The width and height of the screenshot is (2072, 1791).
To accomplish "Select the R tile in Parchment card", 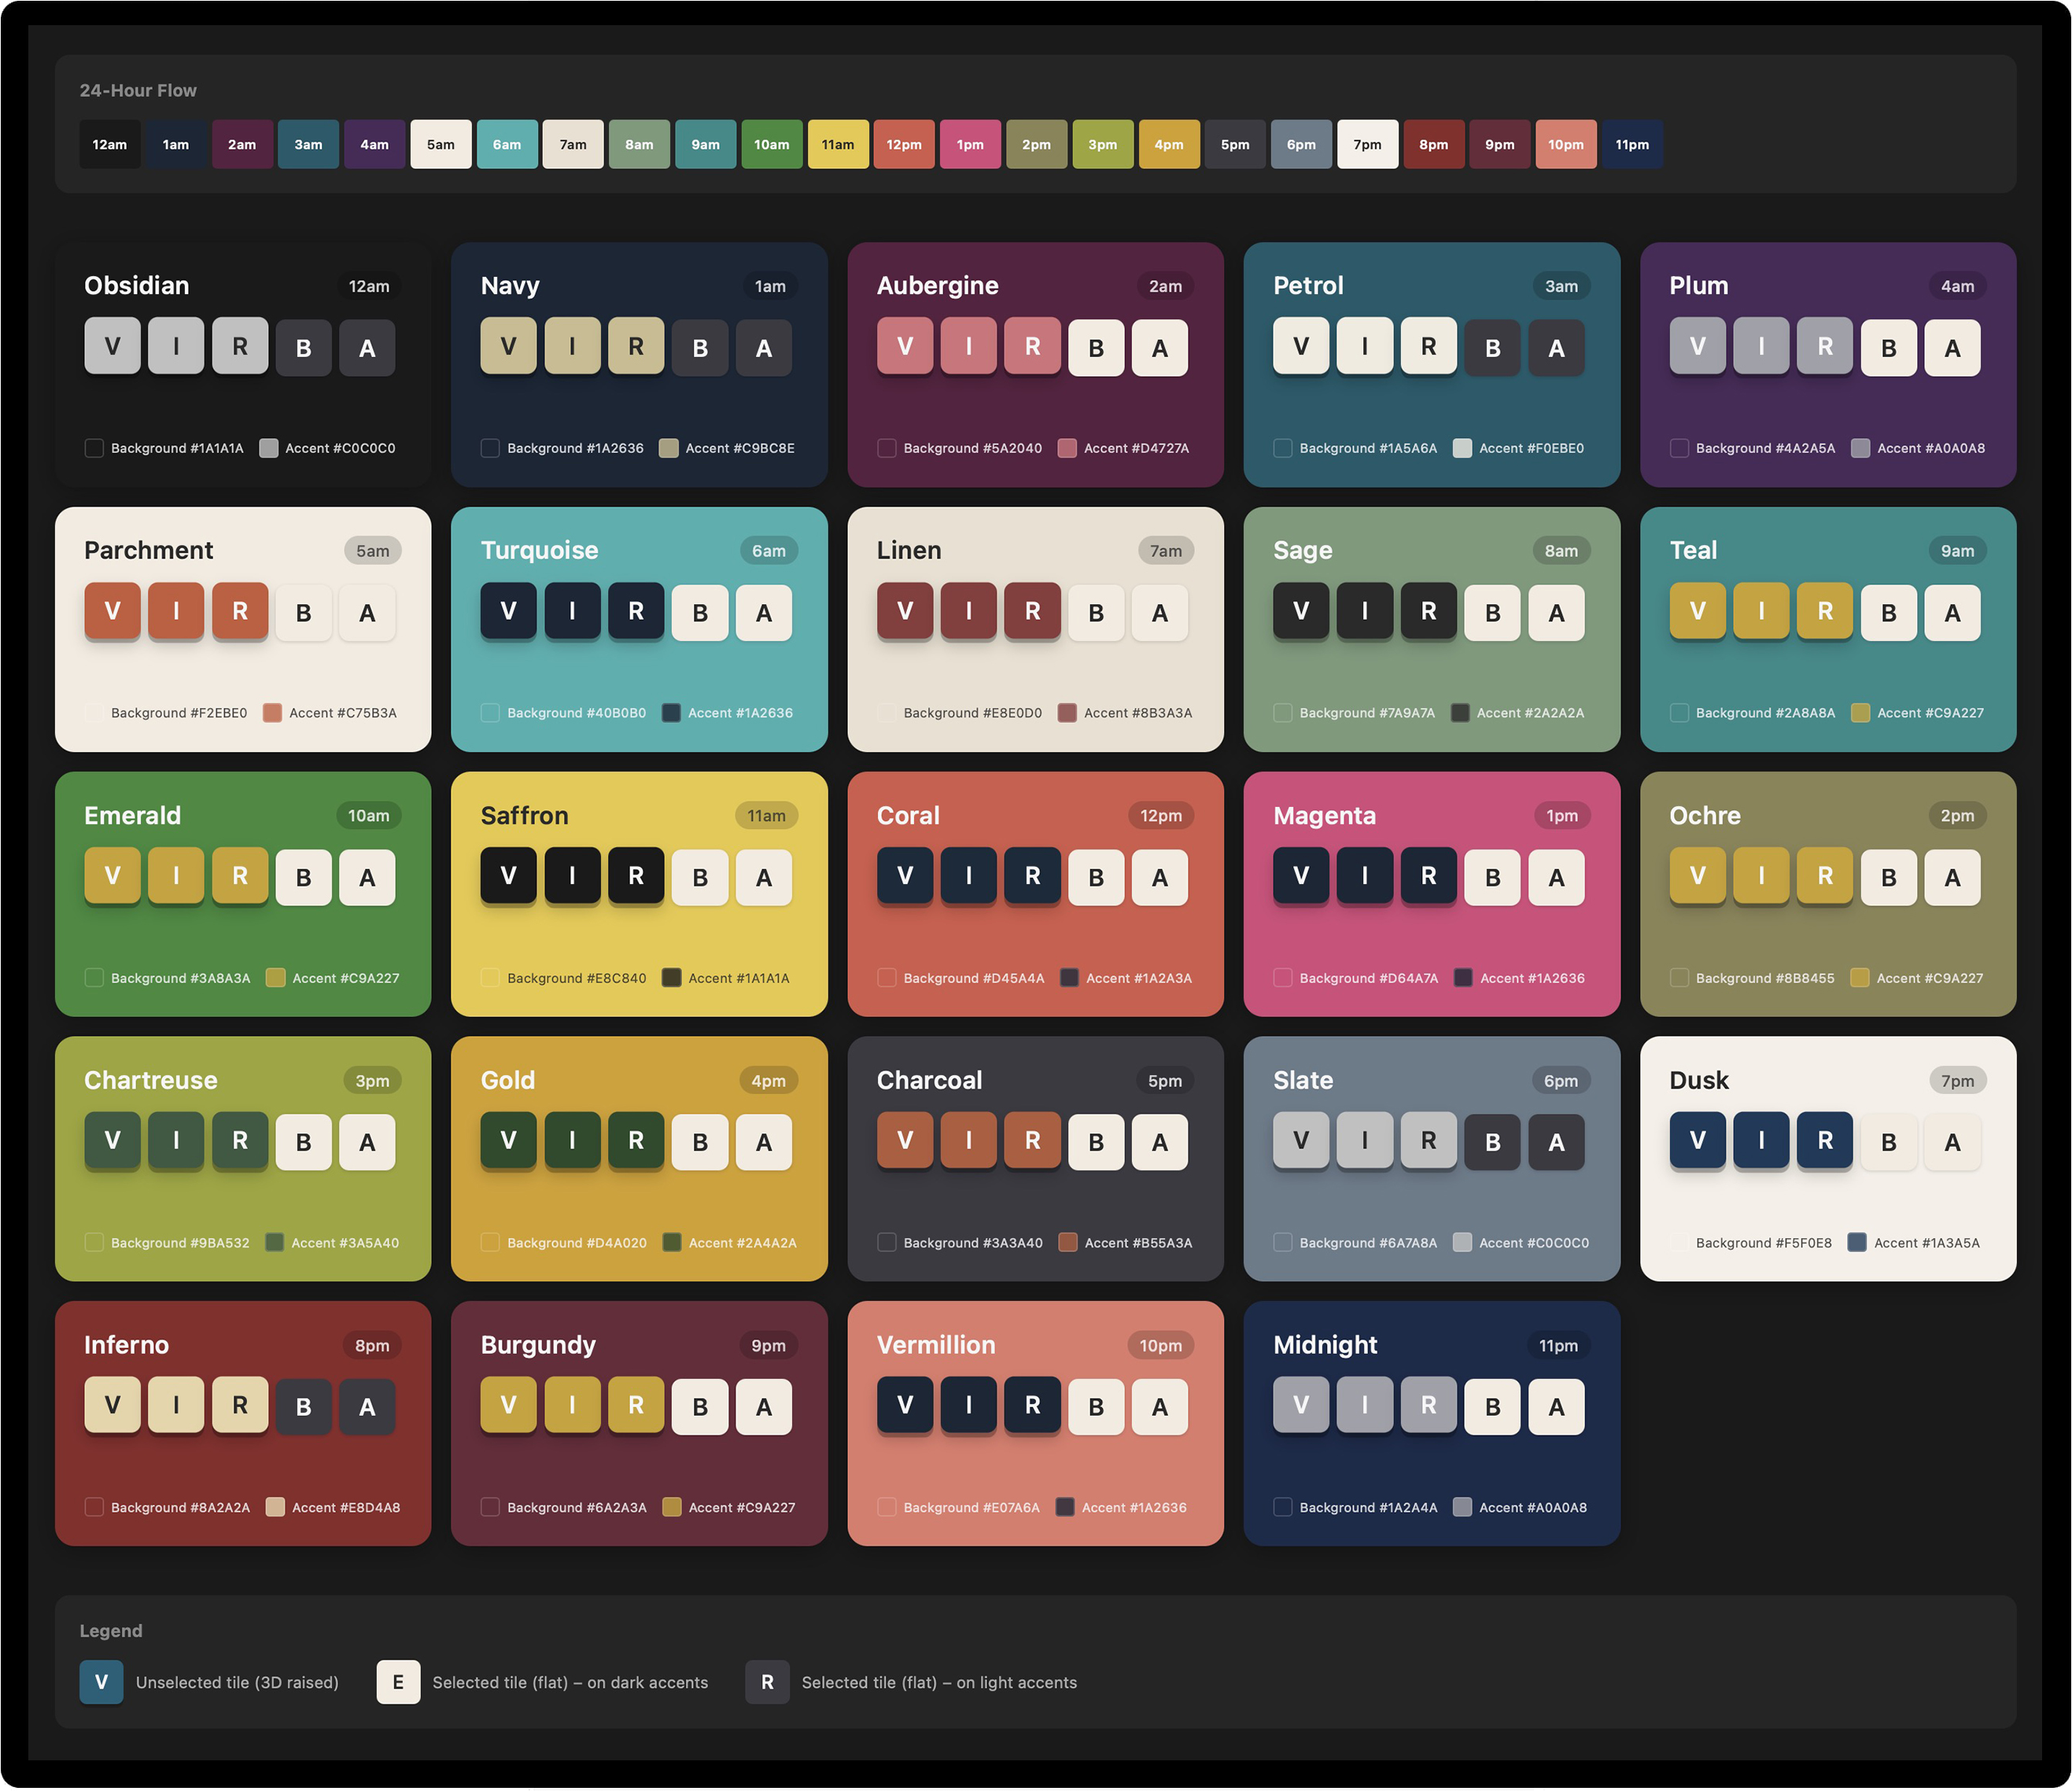I will (x=240, y=611).
